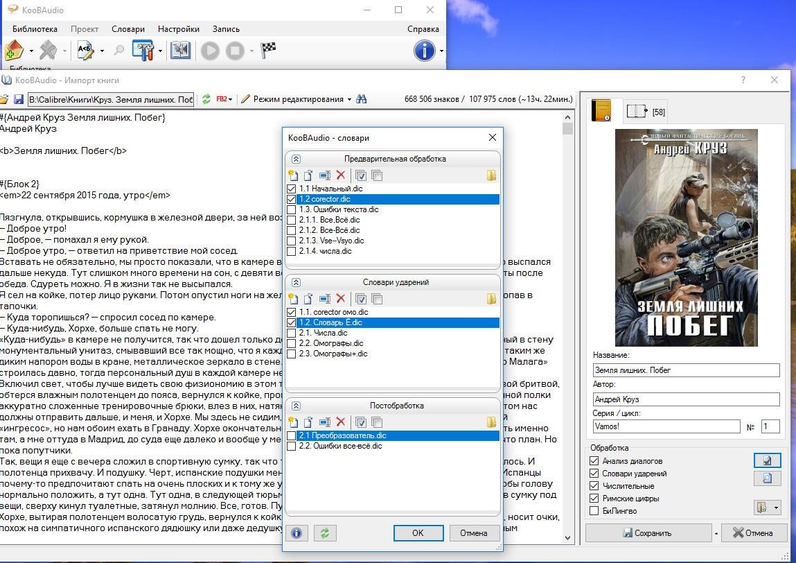Screen dimensions: 796x563
Task: Click the Сохранить button
Action: (648, 533)
